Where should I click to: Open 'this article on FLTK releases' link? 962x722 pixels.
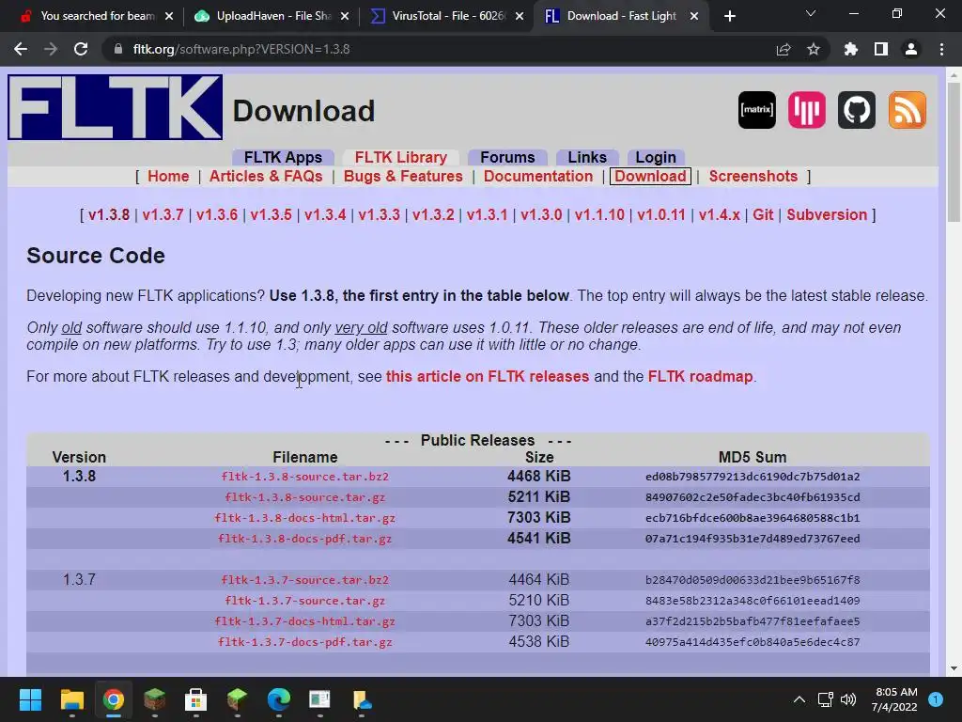tap(488, 376)
